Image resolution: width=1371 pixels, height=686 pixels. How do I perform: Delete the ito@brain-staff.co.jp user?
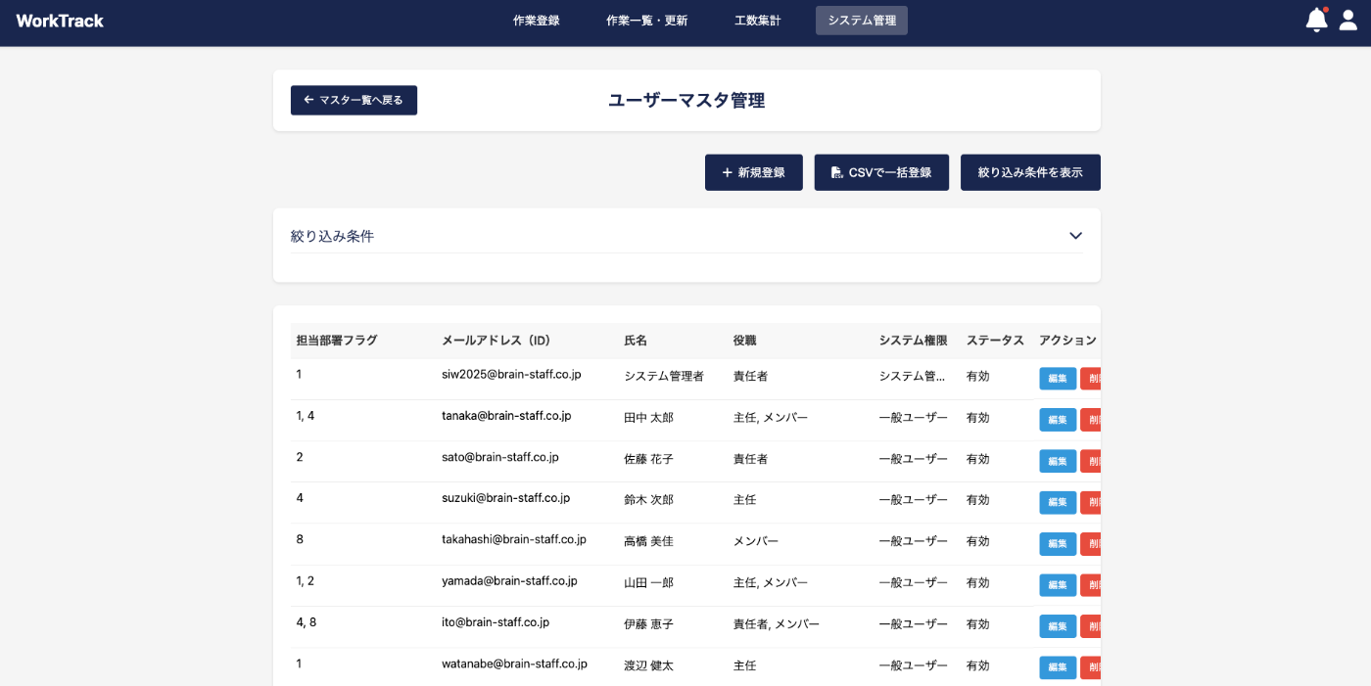click(x=1091, y=626)
